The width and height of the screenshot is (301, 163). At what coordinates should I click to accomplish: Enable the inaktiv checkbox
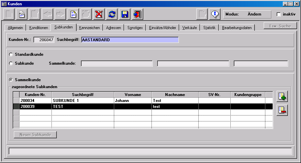pyautogui.click(x=279, y=15)
